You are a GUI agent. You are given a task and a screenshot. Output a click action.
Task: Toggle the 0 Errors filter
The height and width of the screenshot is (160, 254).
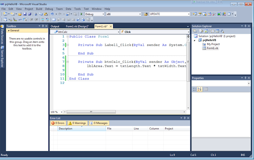58,123
